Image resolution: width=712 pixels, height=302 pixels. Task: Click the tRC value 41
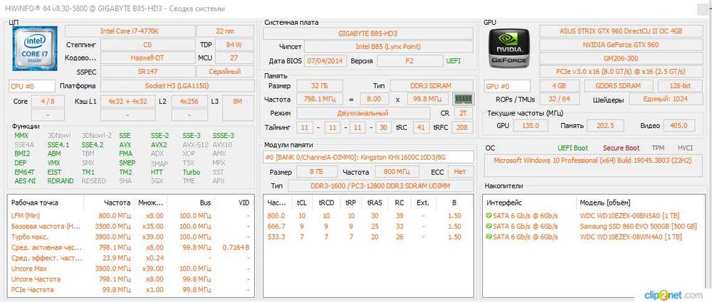pos(421,128)
